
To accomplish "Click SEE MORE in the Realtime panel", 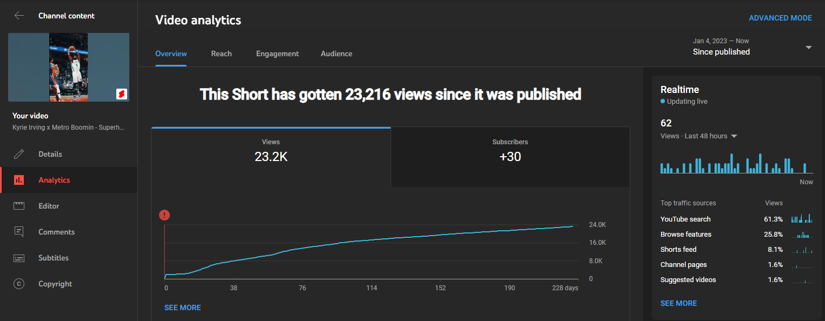I will 678,303.
